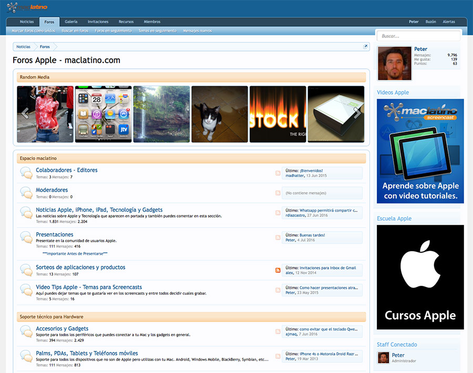Open Importante Antes de Presentarse subforum
Viewport: 473px width, 373px height.
[75, 254]
